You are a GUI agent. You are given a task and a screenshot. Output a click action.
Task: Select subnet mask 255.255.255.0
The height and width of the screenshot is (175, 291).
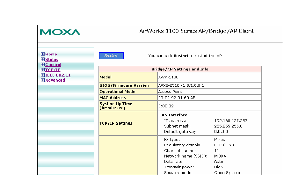(228, 126)
